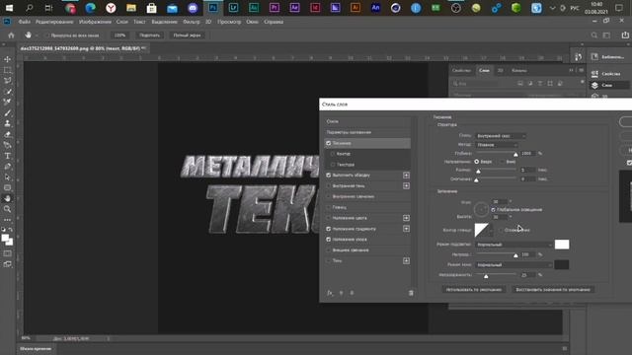The width and height of the screenshot is (632, 355).
Task: Select the Hand tool in toolbox
Action: [x=7, y=198]
